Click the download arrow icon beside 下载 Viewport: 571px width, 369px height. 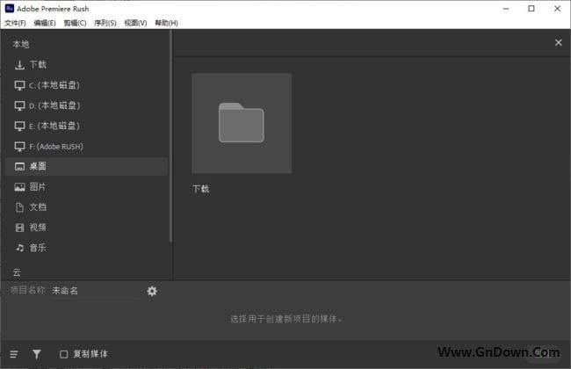(x=19, y=65)
